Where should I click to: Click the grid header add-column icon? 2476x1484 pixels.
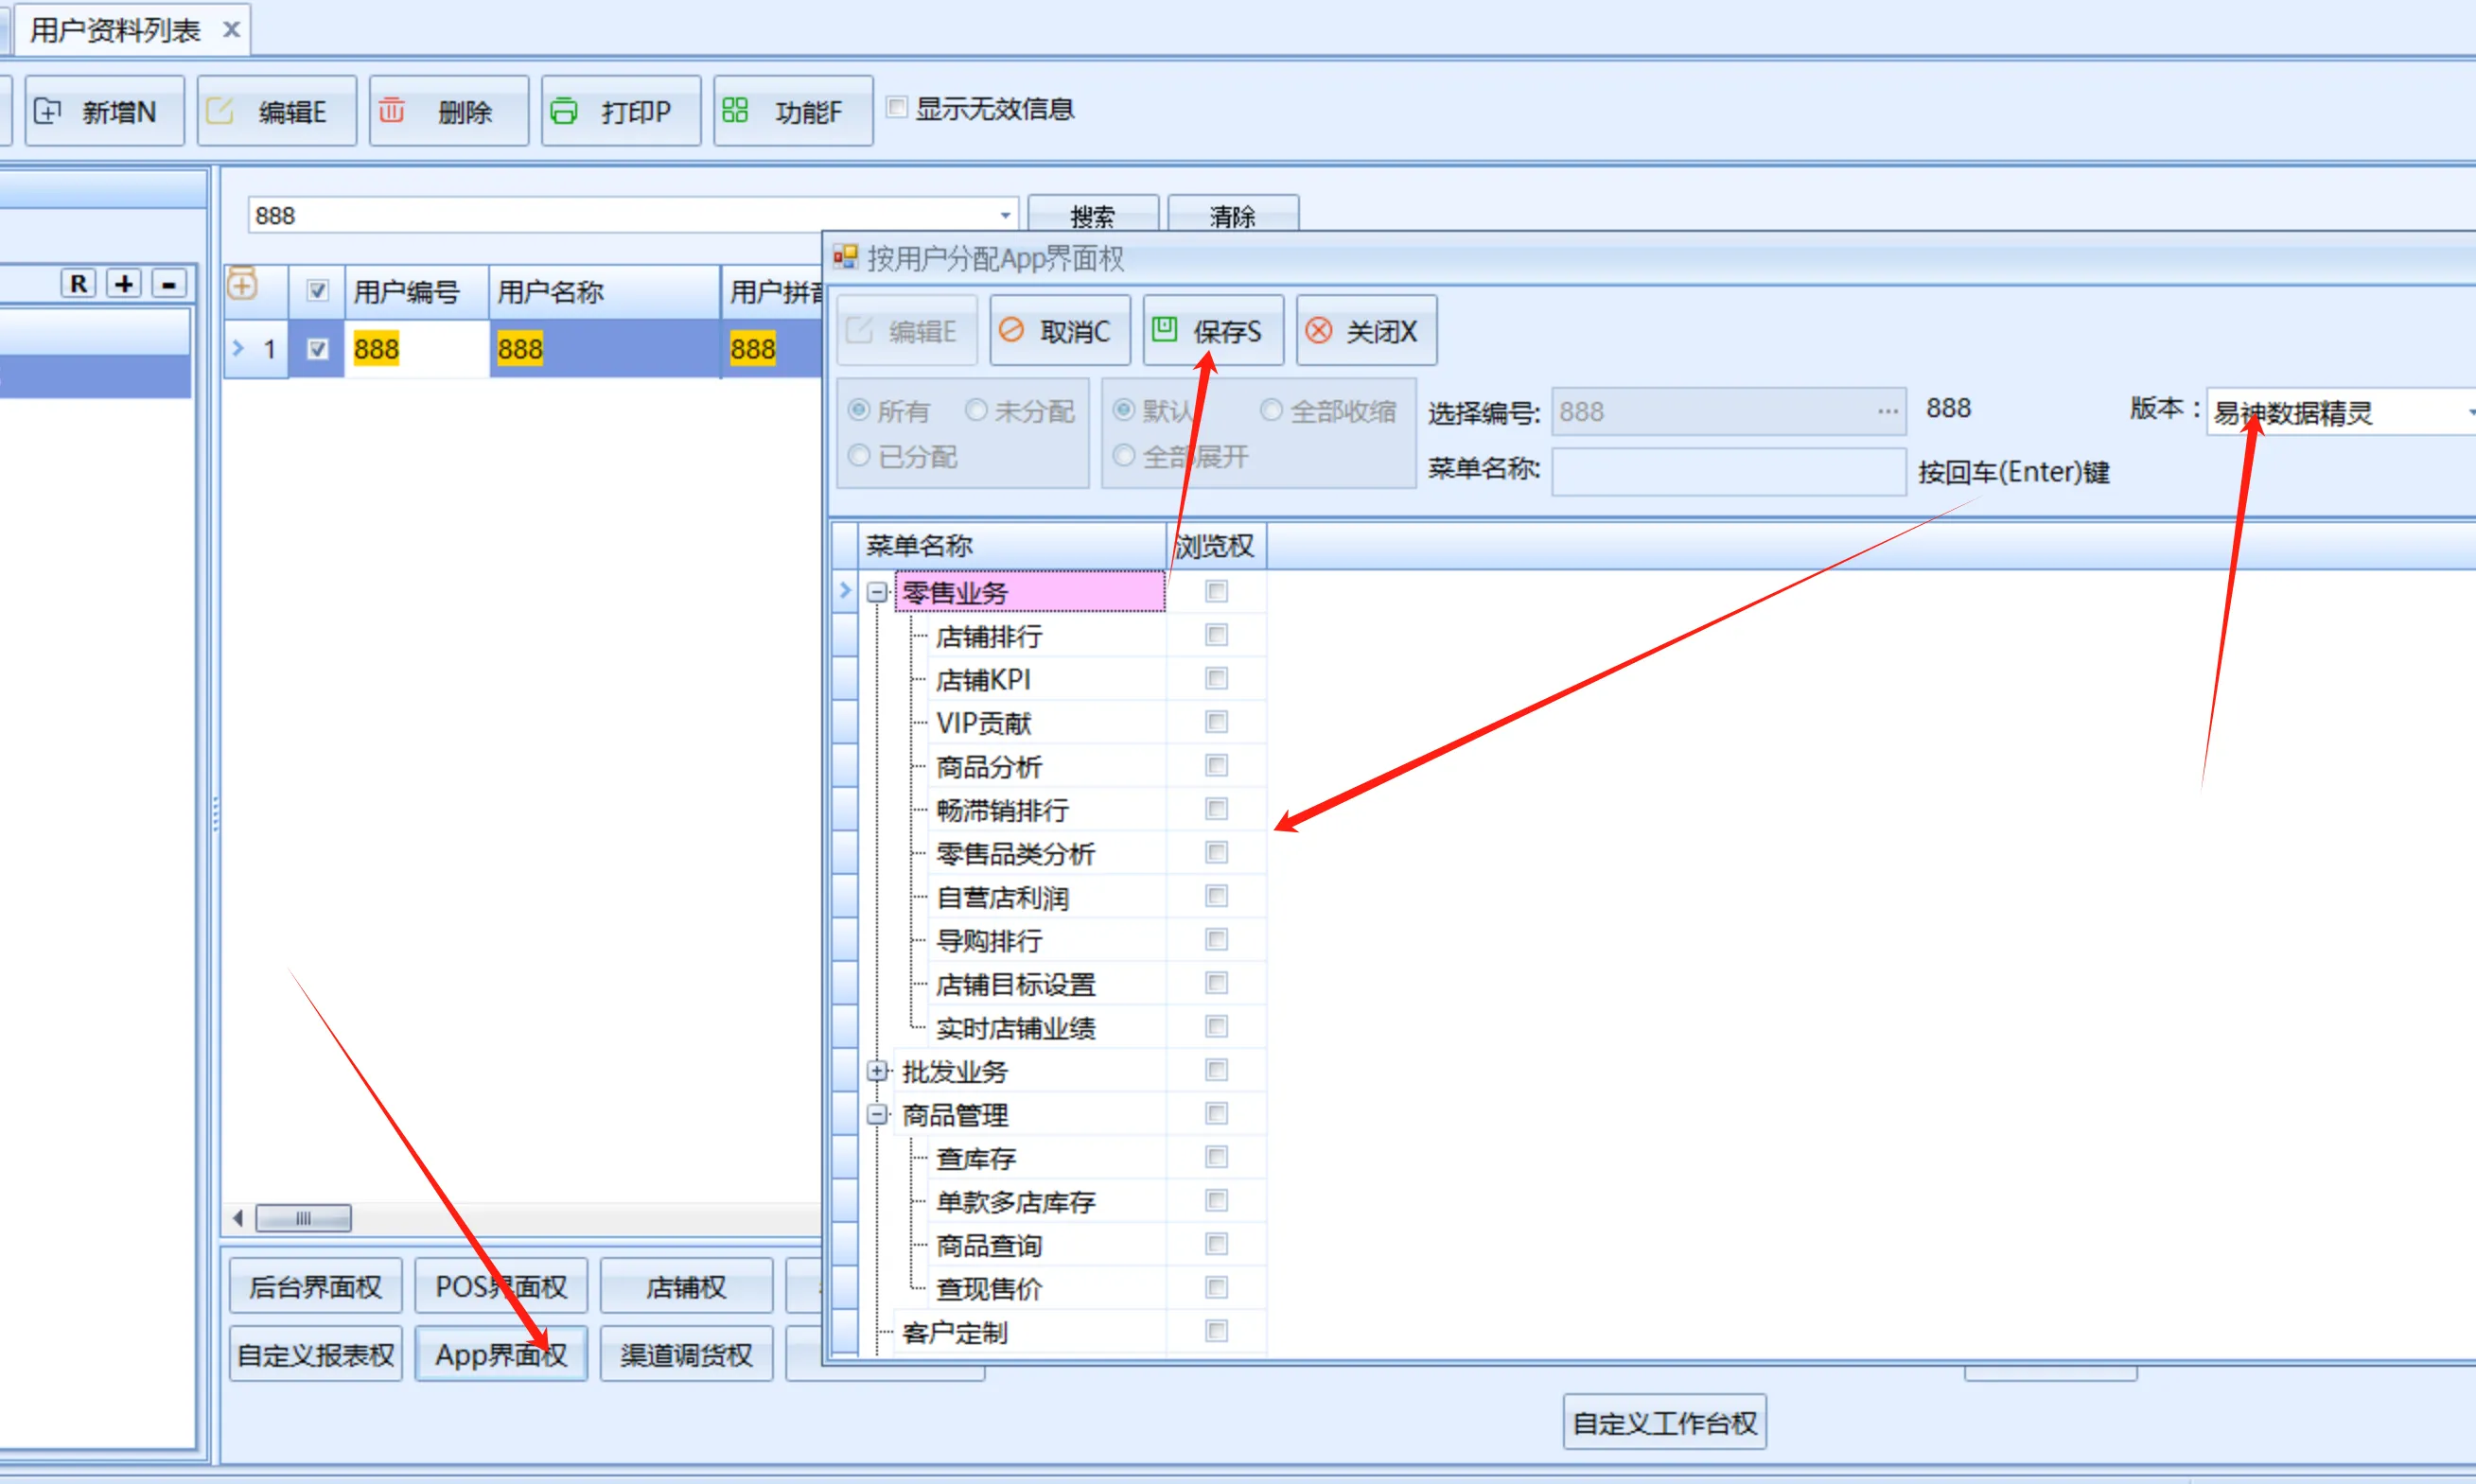pyautogui.click(x=242, y=287)
